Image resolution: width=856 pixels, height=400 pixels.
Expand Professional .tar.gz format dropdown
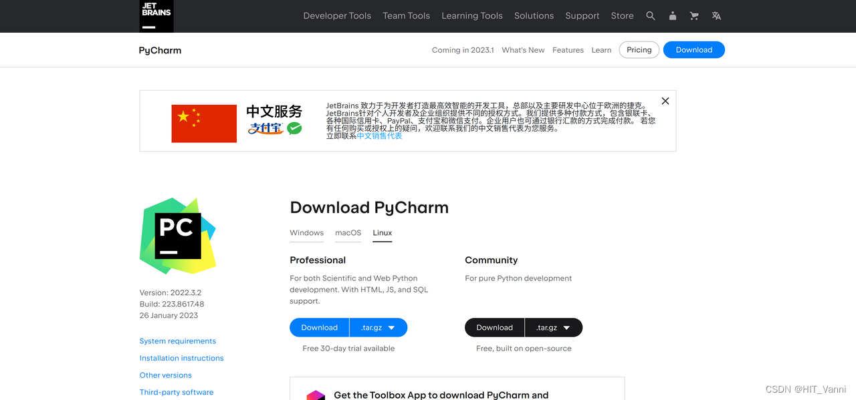tap(379, 328)
